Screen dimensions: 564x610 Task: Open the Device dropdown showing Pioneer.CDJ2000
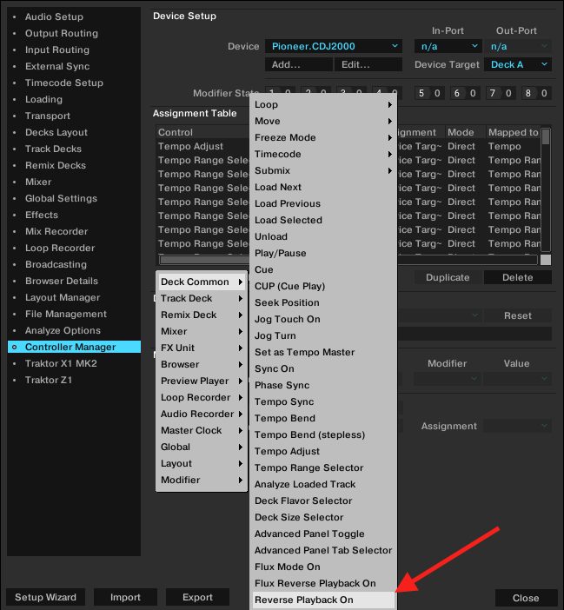pyautogui.click(x=334, y=46)
